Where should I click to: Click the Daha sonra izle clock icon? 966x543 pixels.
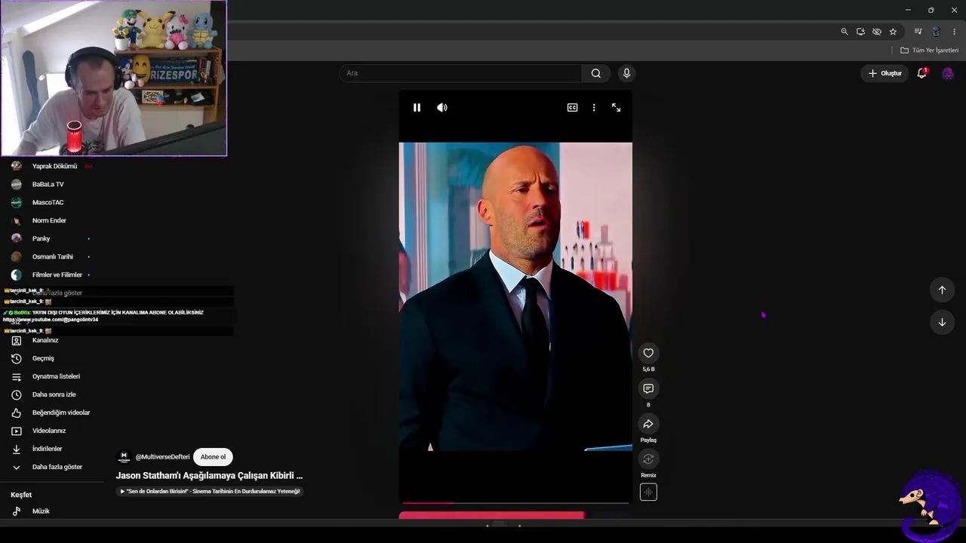tap(17, 394)
